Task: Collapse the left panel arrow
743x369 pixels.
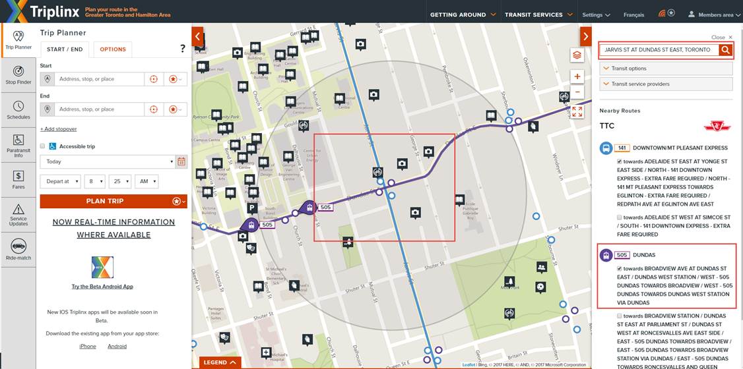Action: coord(197,36)
